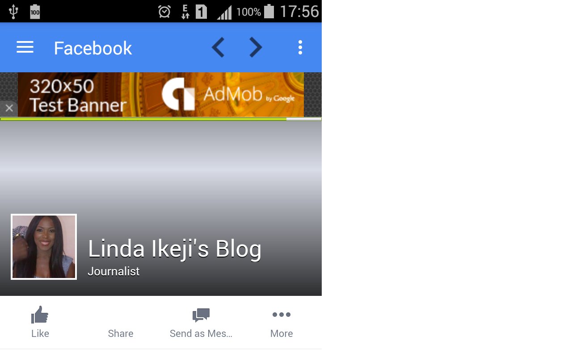Viewport: 572px width, 357px height.
Task: Open the three-dot overflow menu
Action: pyautogui.click(x=300, y=47)
